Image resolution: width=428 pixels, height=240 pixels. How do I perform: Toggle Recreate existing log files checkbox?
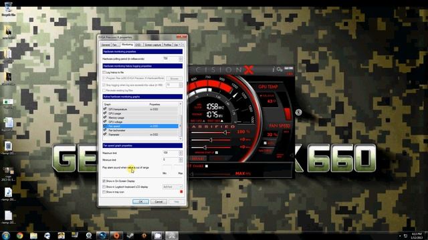(x=104, y=91)
